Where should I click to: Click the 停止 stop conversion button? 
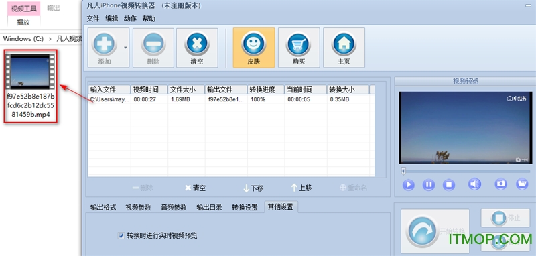pos(505,218)
